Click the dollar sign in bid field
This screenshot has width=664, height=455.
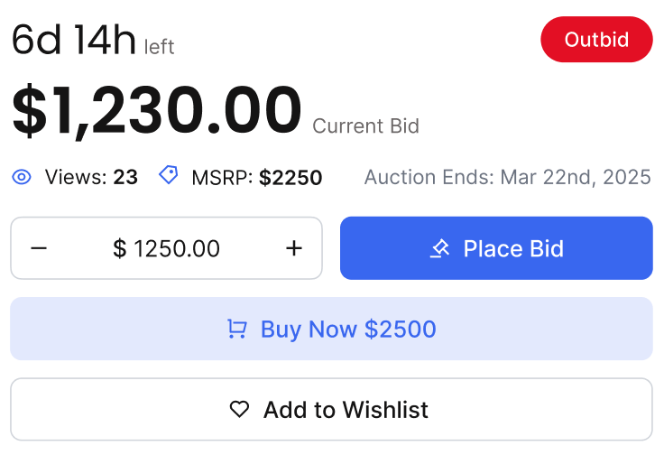(119, 248)
